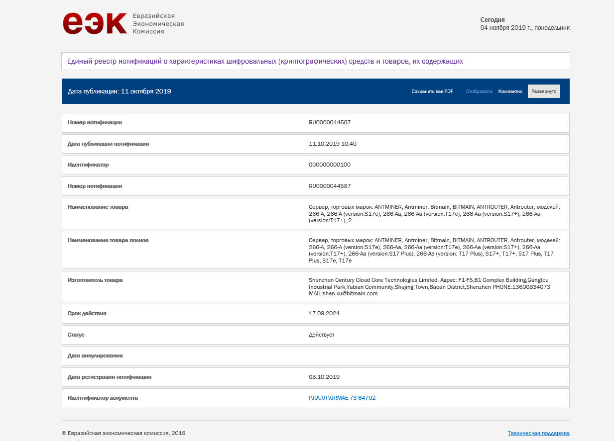
Task: Click the Дата публикации: 11 октября 2019 header
Action: (x=120, y=91)
